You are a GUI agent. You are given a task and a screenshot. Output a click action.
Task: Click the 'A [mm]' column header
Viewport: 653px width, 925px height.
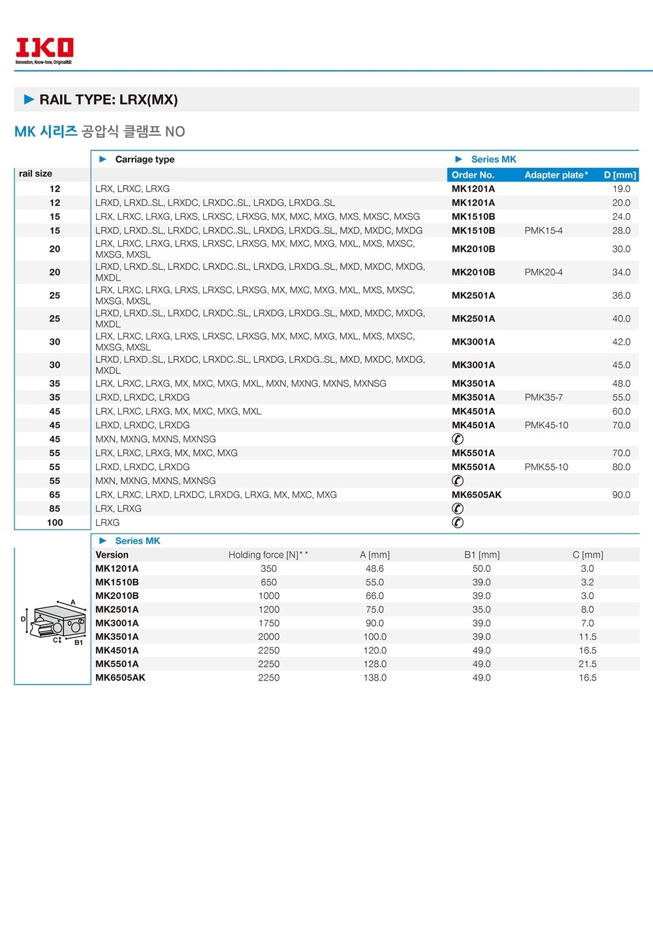tap(375, 555)
